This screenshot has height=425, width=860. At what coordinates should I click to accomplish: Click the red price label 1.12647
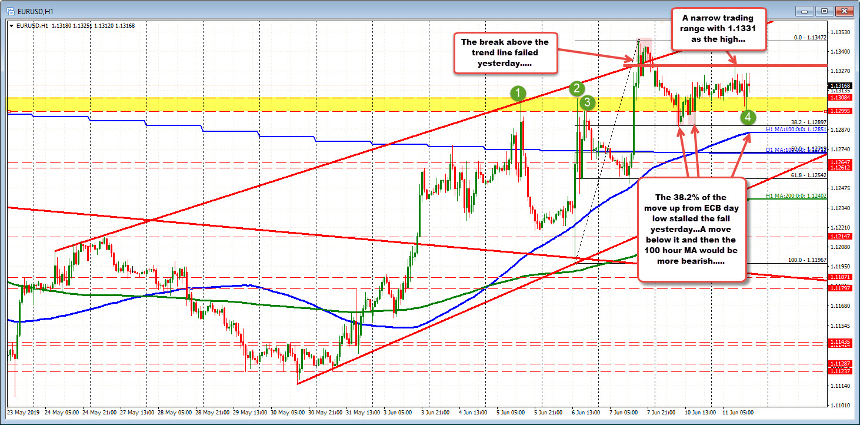[839, 162]
